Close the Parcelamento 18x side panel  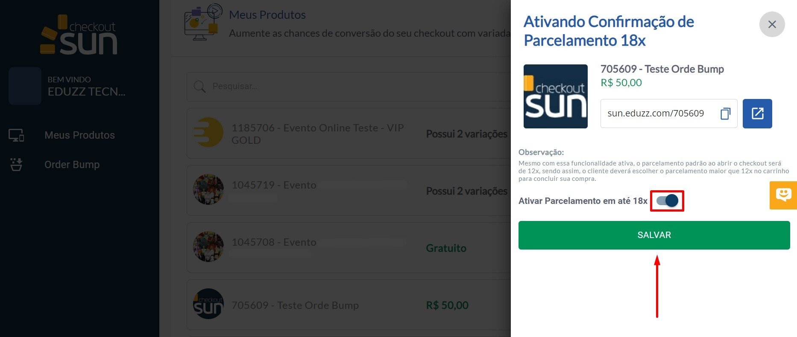point(771,24)
